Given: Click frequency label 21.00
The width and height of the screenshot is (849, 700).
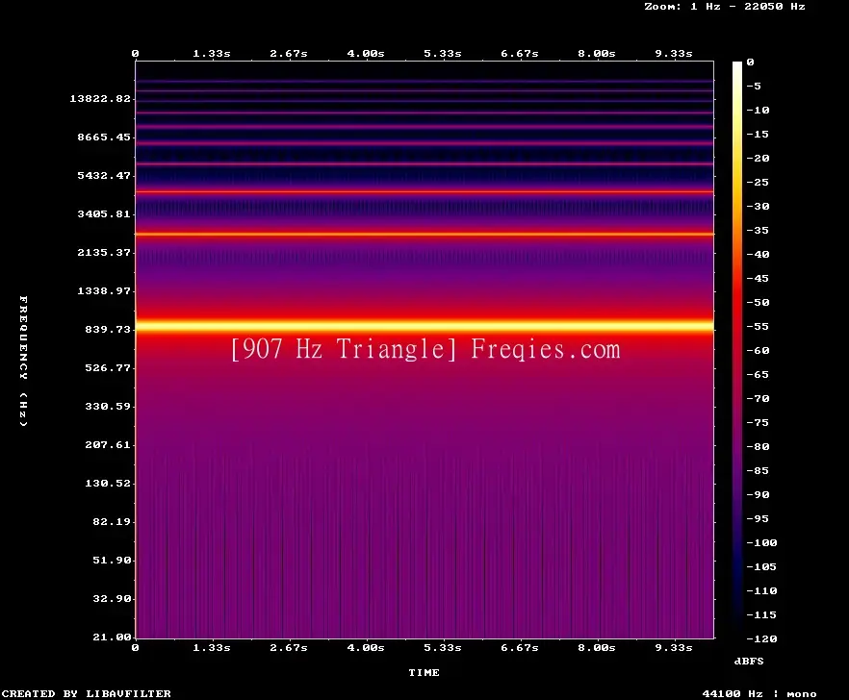Looking at the screenshot, I should (112, 637).
